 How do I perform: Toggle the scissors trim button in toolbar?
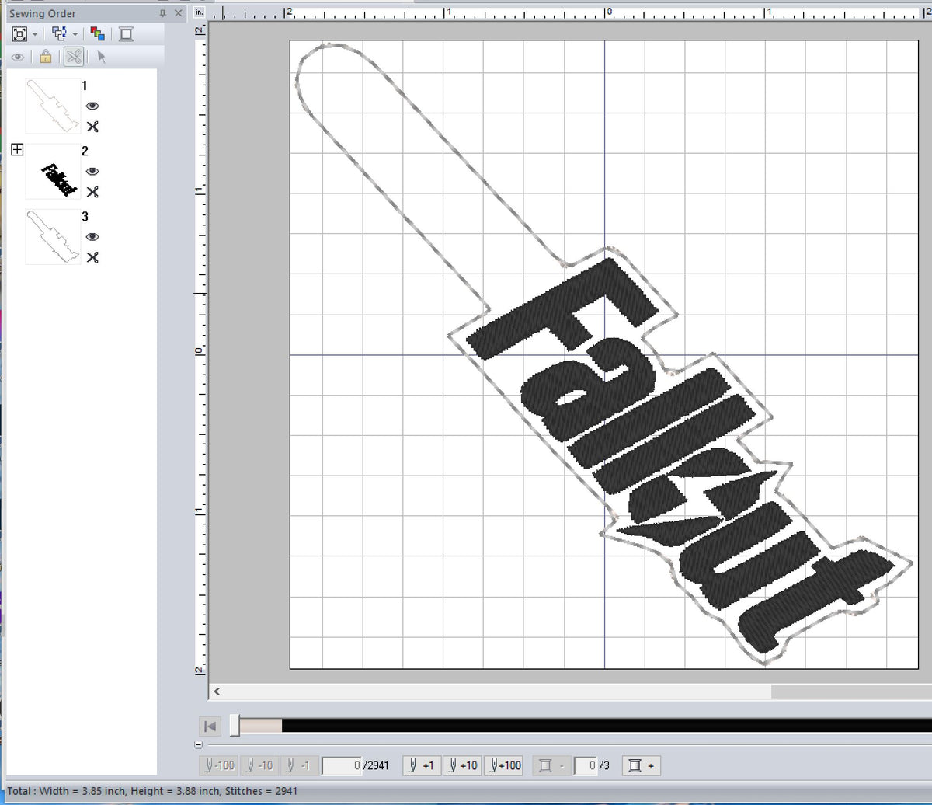coord(74,57)
